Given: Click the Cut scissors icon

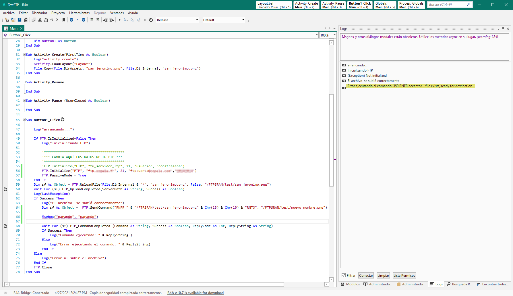Looking at the screenshot, I should (40, 20).
